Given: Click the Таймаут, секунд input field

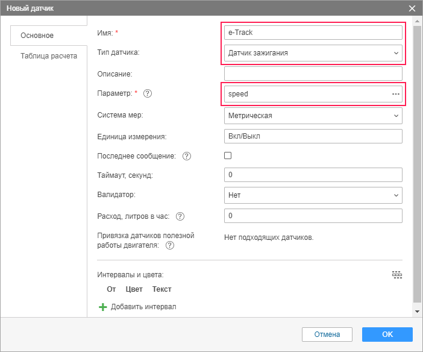Looking at the screenshot, I should tap(313, 175).
